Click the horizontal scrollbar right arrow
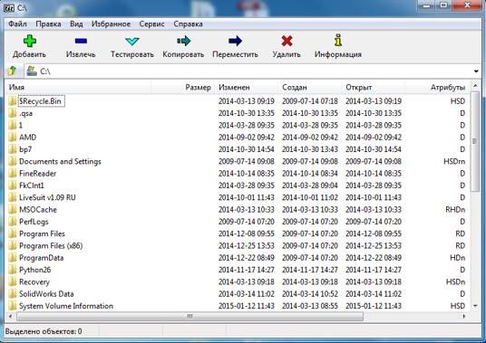486x343 pixels. click(x=464, y=316)
